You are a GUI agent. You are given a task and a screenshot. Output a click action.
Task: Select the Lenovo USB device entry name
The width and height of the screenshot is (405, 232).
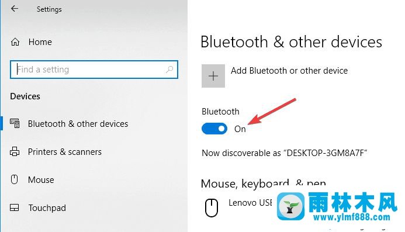pos(250,203)
